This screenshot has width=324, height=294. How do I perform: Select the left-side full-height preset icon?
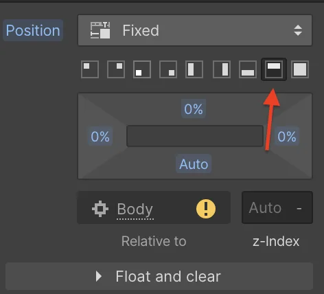click(194, 69)
